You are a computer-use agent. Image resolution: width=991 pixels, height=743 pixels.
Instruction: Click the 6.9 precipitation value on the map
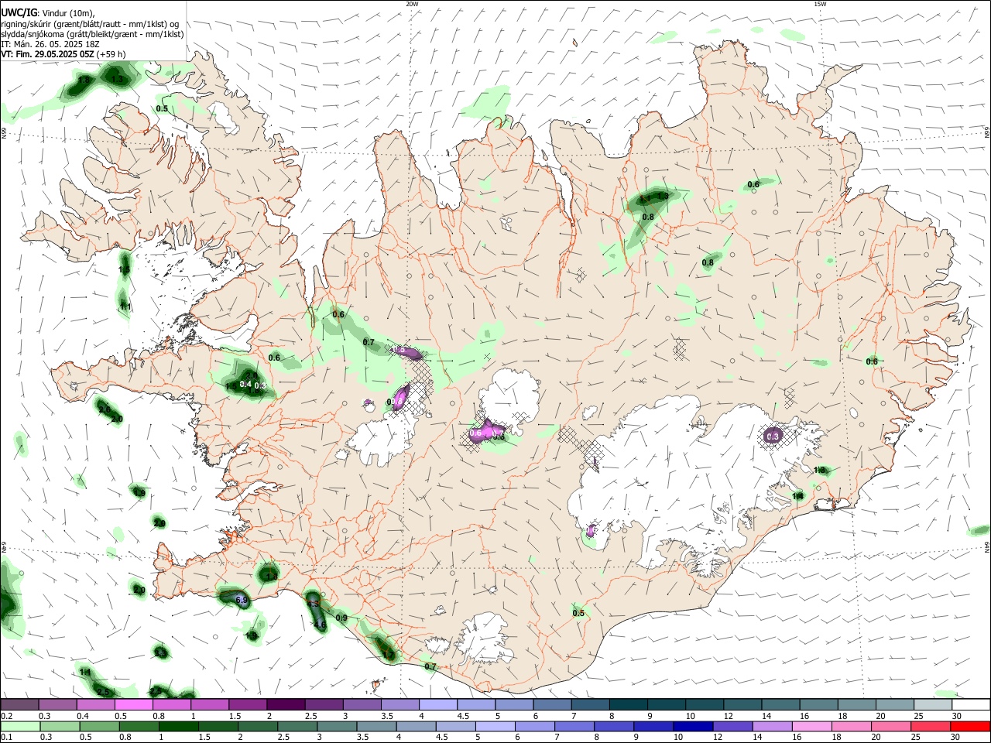(x=241, y=600)
